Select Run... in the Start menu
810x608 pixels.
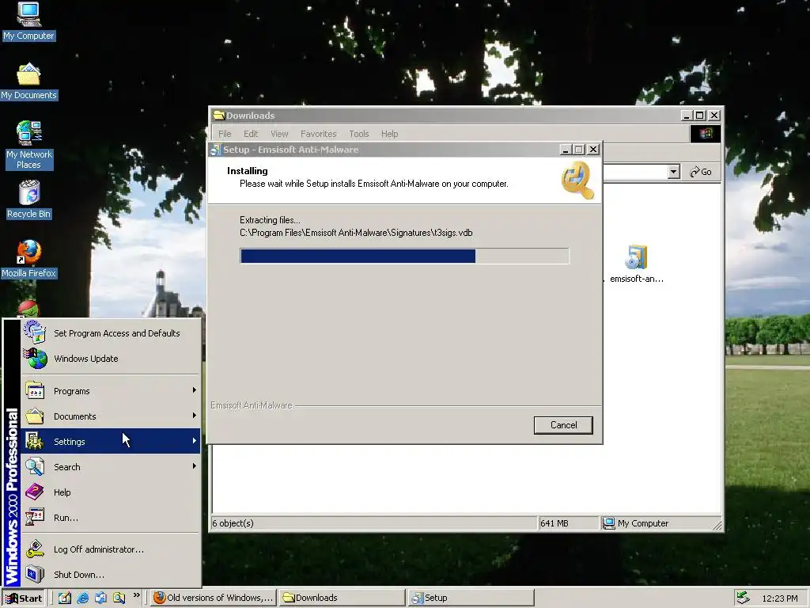tap(111, 518)
